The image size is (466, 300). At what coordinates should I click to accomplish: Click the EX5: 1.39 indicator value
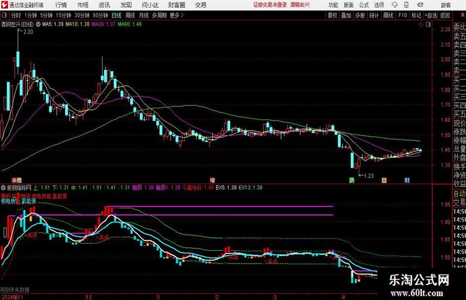click(226, 187)
